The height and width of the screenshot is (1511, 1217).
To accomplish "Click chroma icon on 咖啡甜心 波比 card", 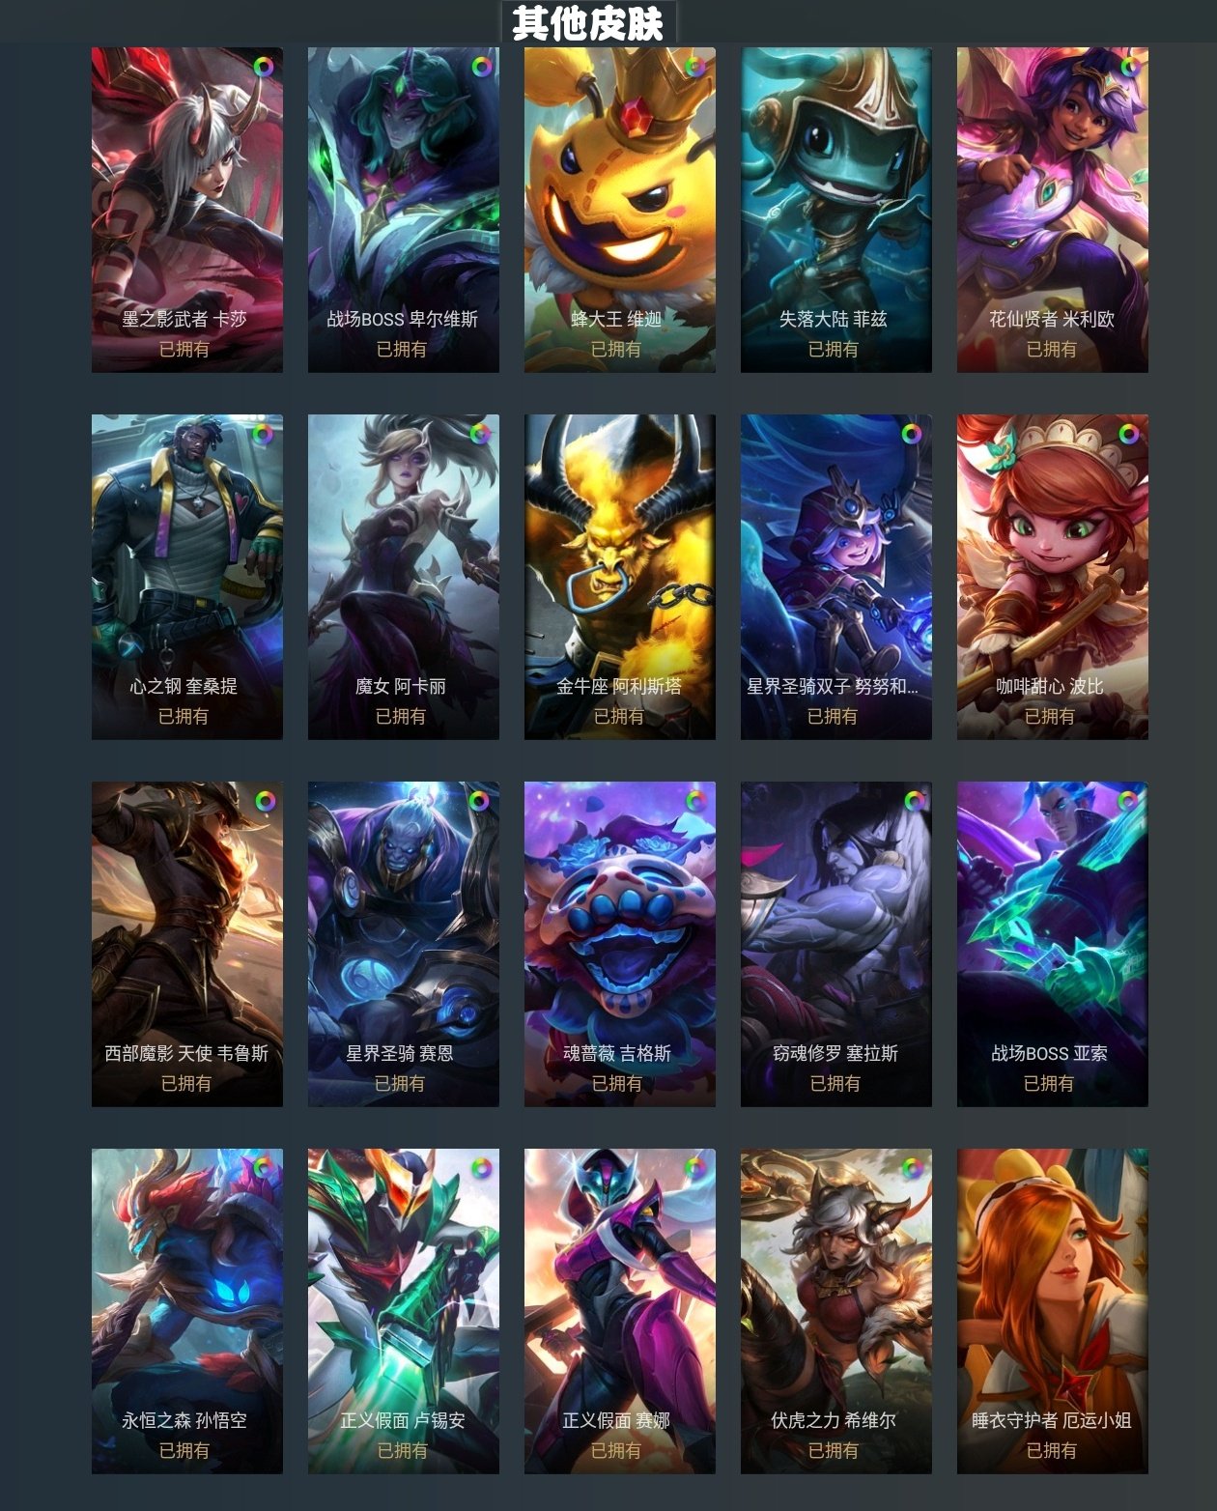I will [x=1129, y=434].
